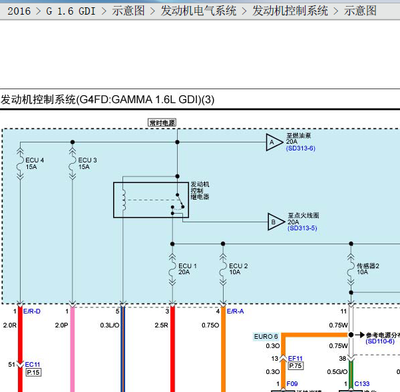Click the ECU 4 15A fuse symbol
This screenshot has width=400, height=392.
(x=20, y=164)
